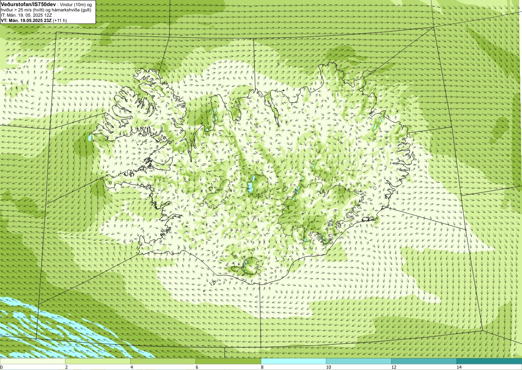This screenshot has height=370, width=522.
Task: Click the '8' scale label
Action: (x=262, y=367)
